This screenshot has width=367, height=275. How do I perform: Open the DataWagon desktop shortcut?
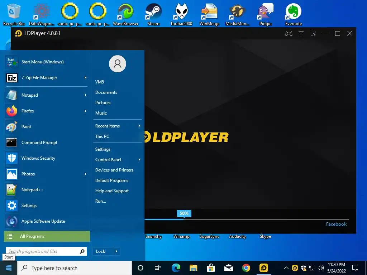pyautogui.click(x=42, y=14)
